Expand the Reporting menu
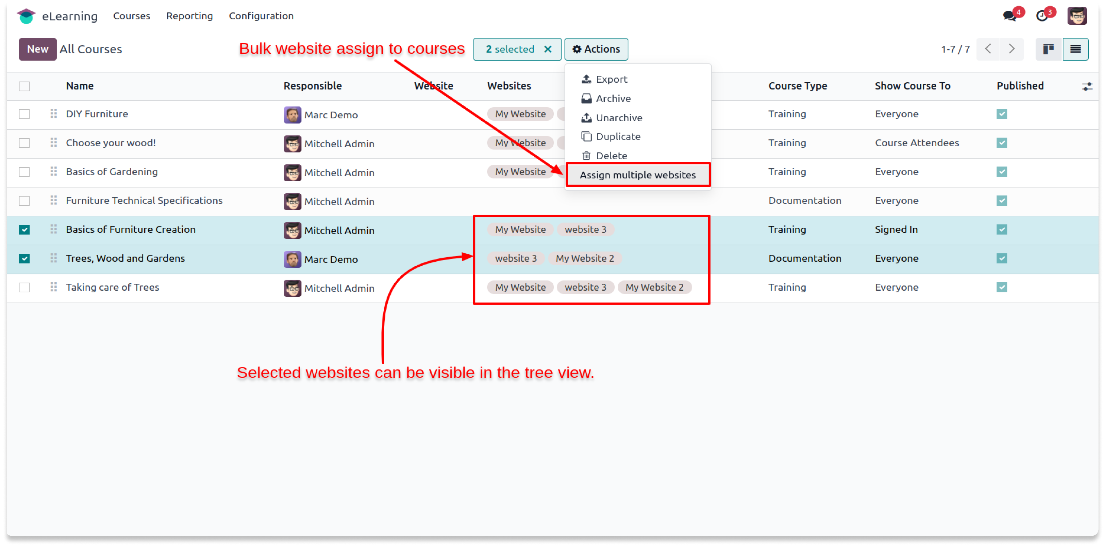The height and width of the screenshot is (545, 1103). 189,16
